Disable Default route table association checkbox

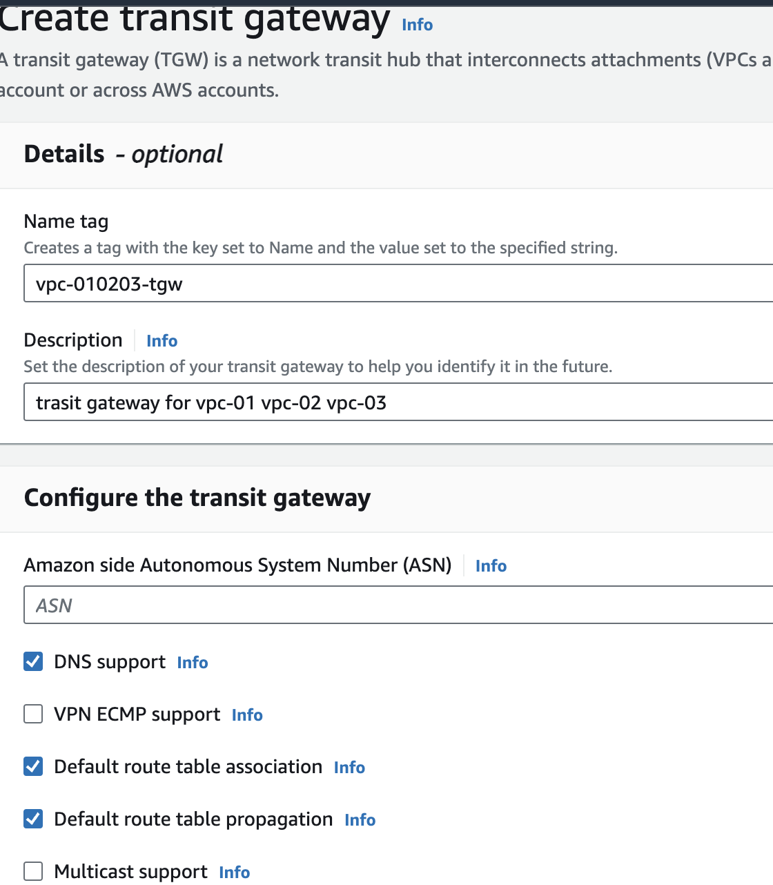(x=33, y=766)
